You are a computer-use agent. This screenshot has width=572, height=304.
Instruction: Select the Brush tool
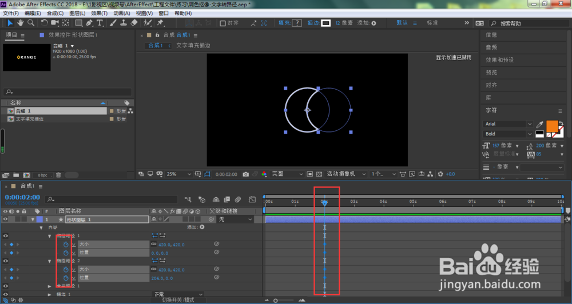pyautogui.click(x=113, y=23)
